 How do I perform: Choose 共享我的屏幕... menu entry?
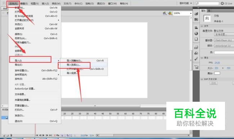point(35,100)
